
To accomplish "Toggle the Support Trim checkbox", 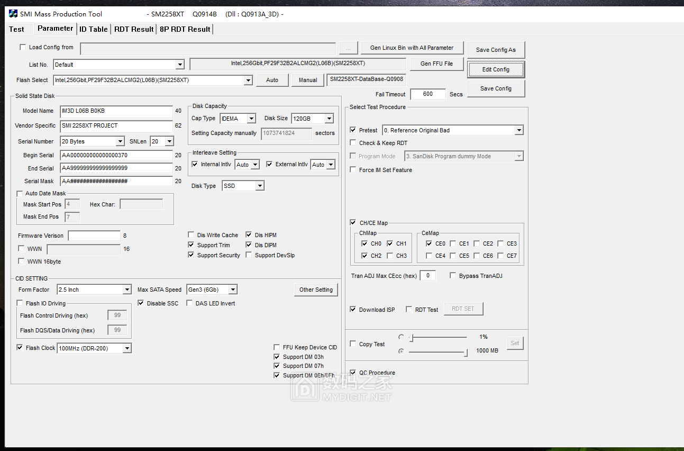I will pos(191,245).
